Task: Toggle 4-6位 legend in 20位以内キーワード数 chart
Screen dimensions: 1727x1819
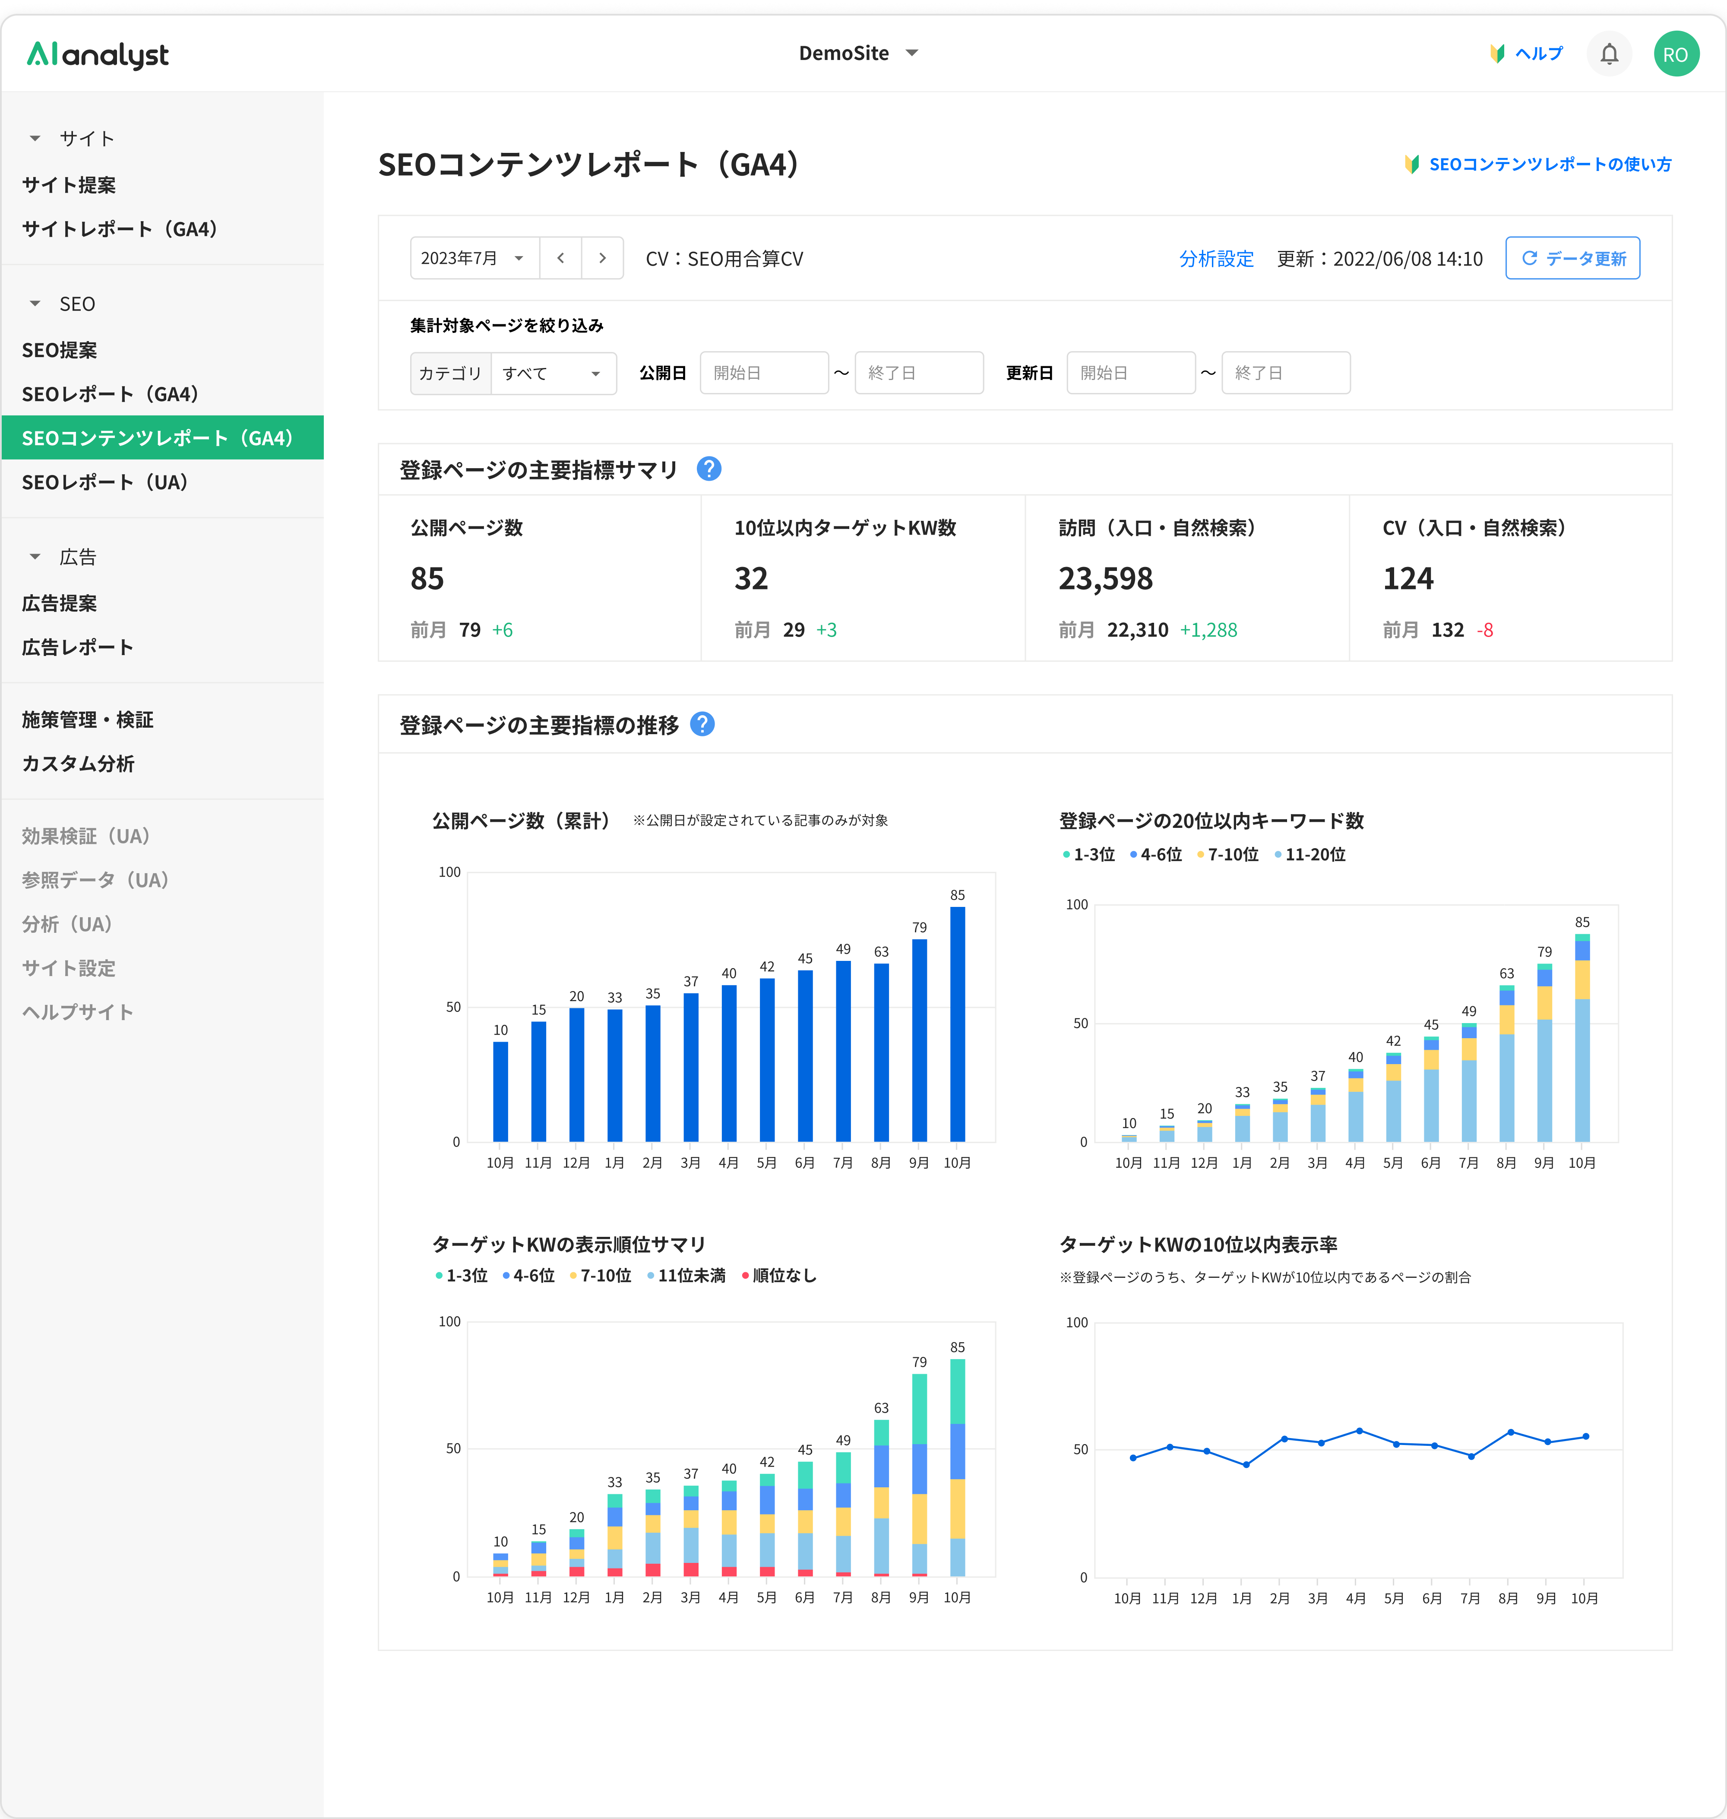Action: (x=1156, y=855)
